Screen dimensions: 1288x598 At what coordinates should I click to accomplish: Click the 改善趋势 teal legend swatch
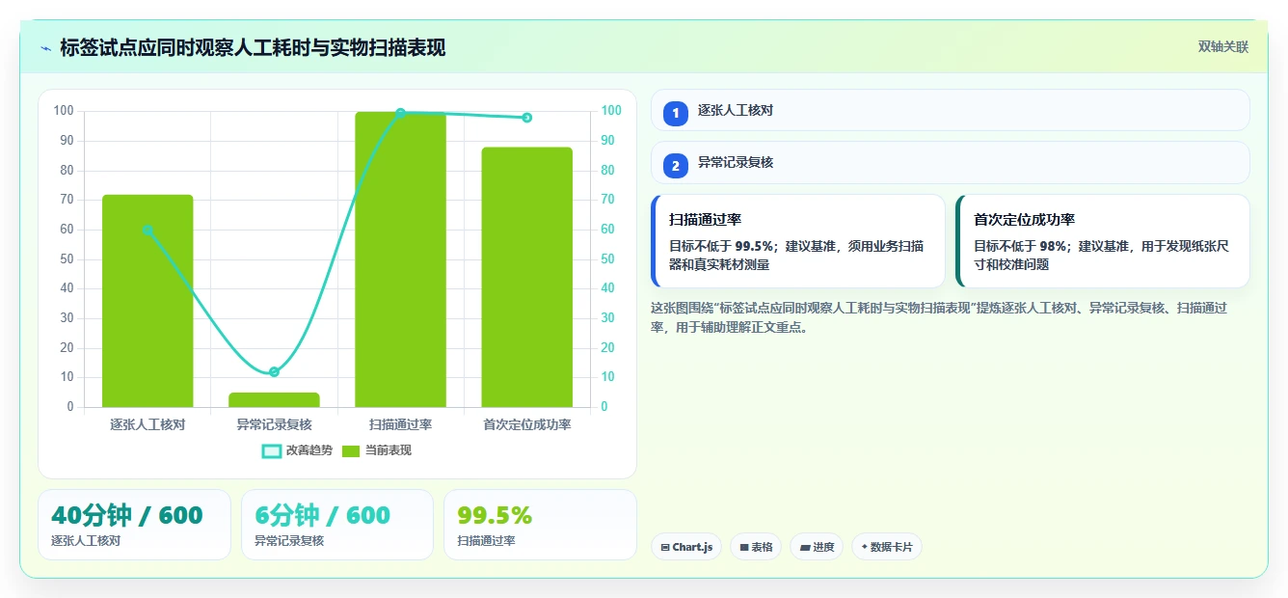(x=272, y=451)
